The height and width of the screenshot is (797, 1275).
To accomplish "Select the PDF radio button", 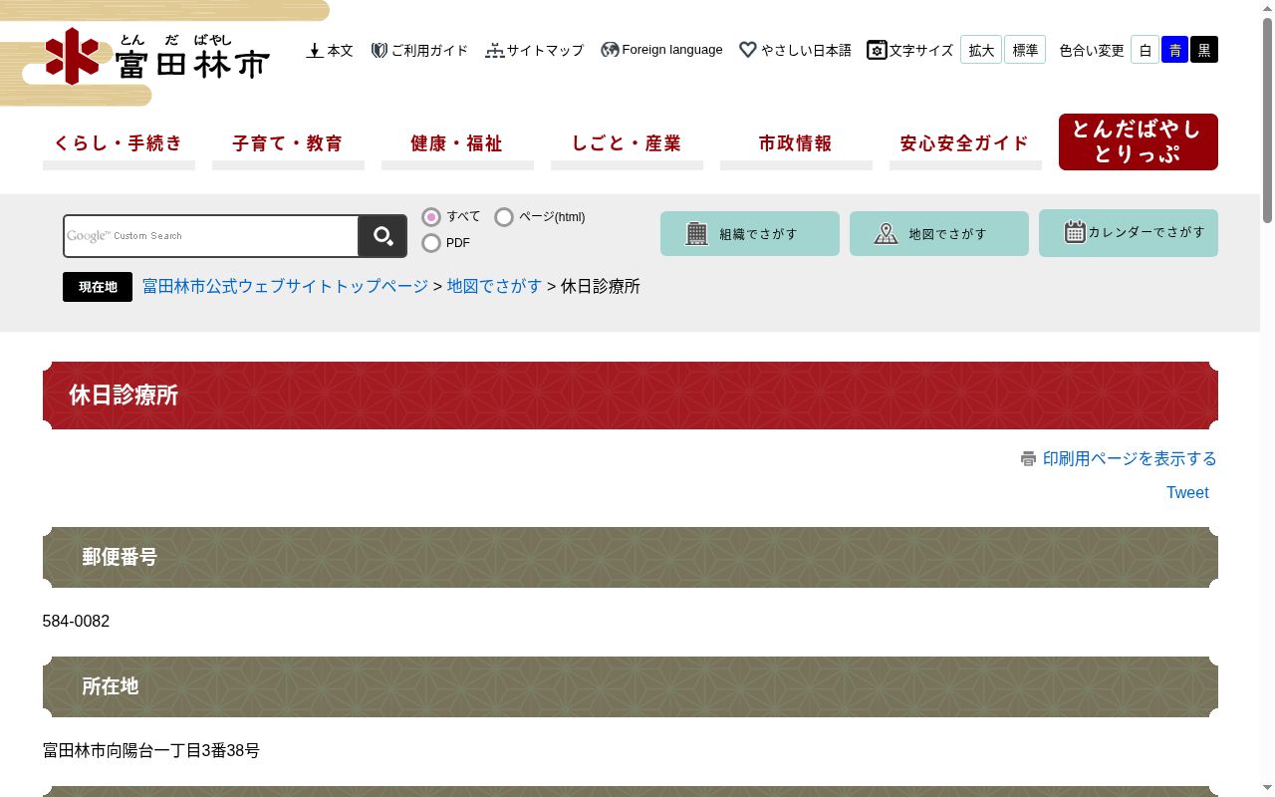I will [431, 243].
